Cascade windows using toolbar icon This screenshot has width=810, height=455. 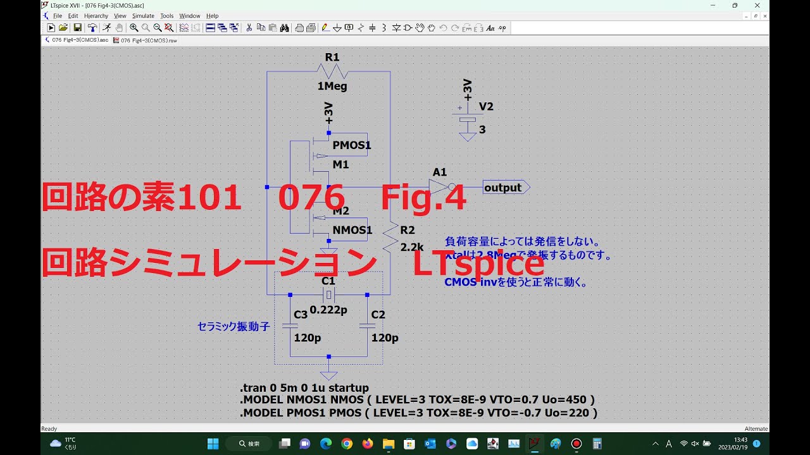pyautogui.click(x=222, y=28)
